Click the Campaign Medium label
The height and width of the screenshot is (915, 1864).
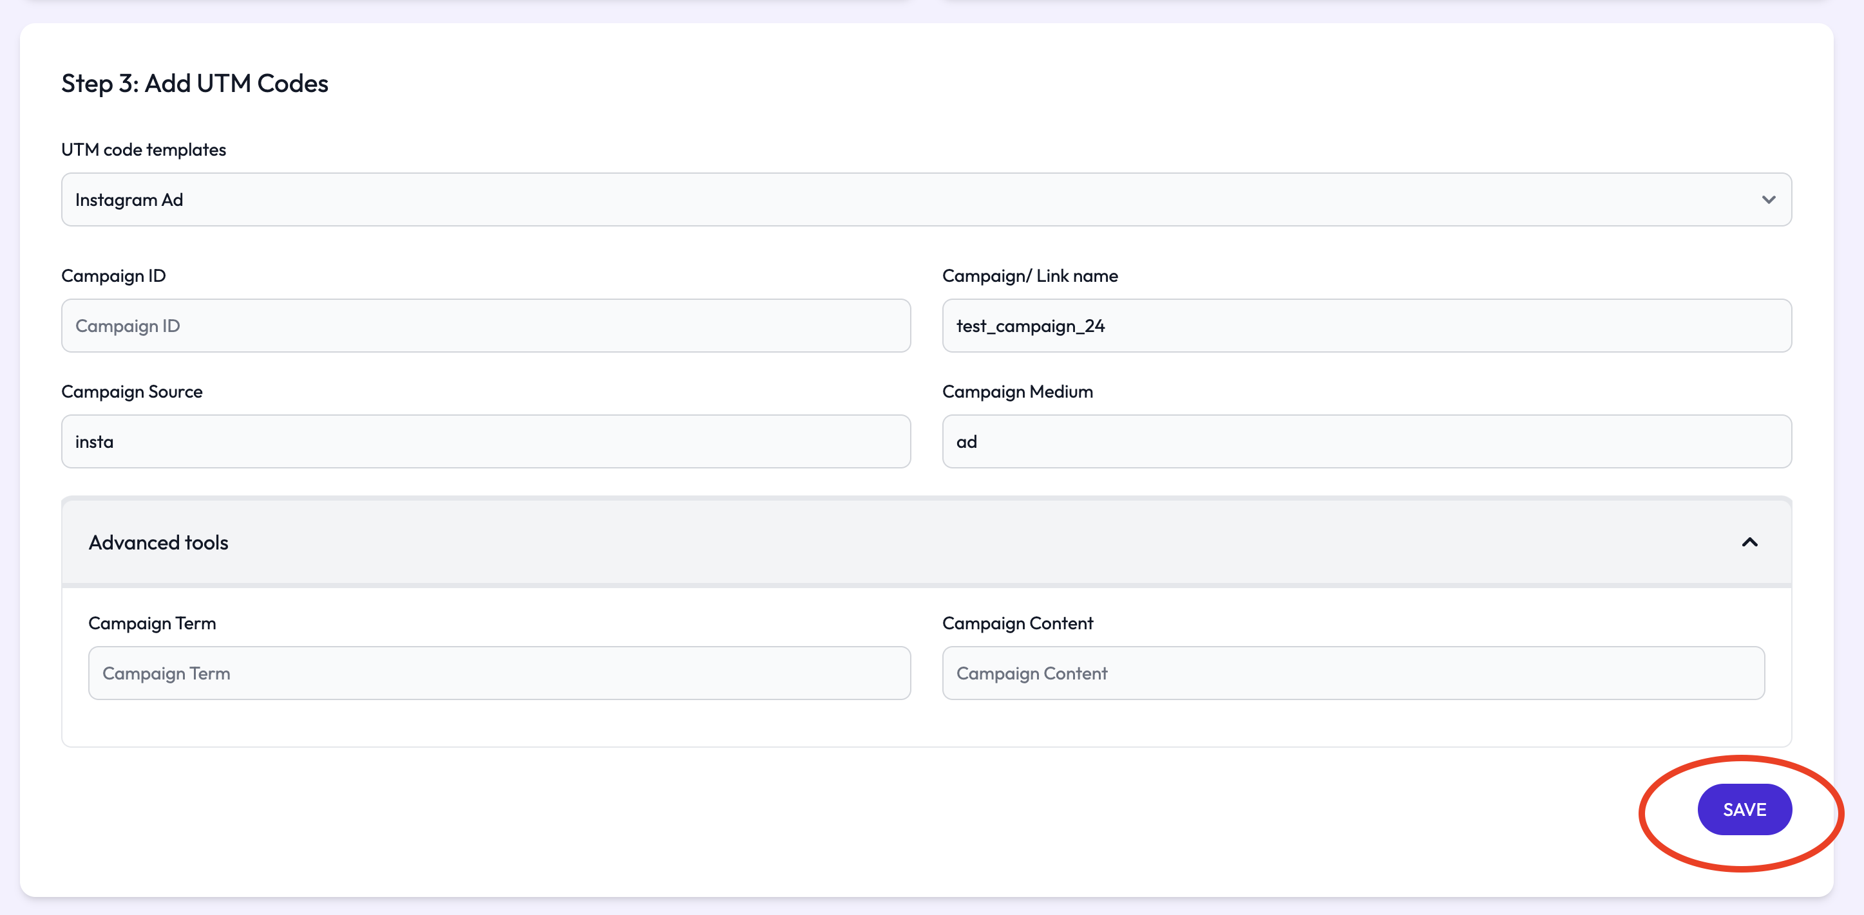pyautogui.click(x=1016, y=392)
